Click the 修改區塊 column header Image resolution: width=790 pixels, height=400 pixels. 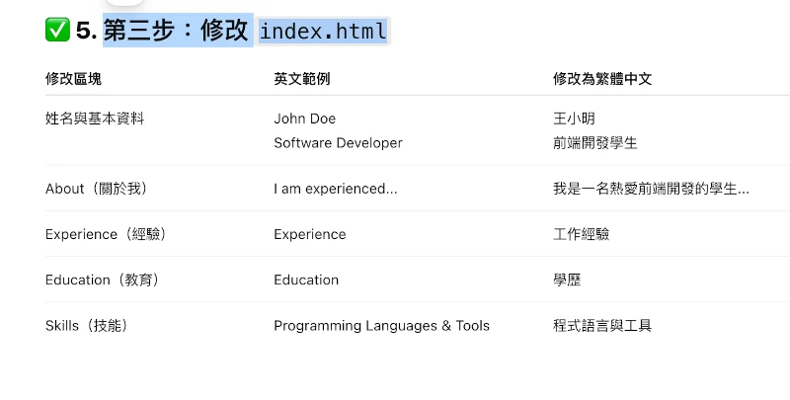[73, 79]
